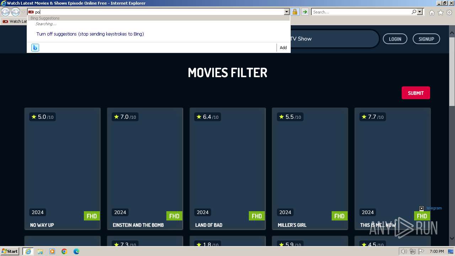Click the browser Back arrow button
Image resolution: width=455 pixels, height=256 pixels.
pyautogui.click(x=5, y=12)
